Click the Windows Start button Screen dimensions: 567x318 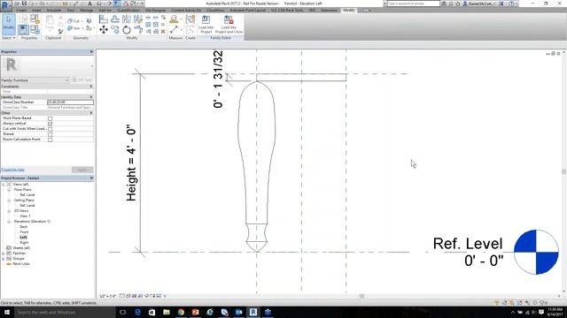click(7, 312)
